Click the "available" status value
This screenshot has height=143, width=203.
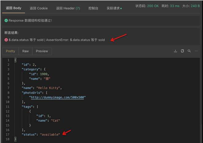50,135
